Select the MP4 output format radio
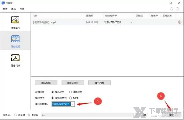184x120 pixels. click(71, 98)
